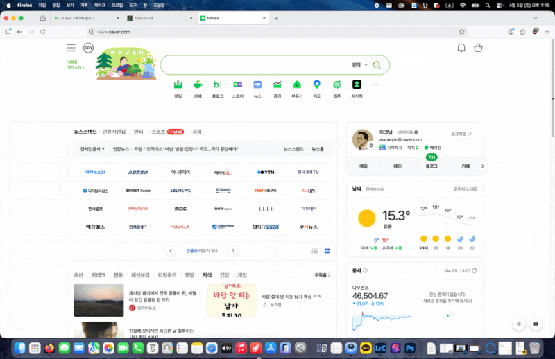Open the on-screen keyboard input tool

point(357,65)
